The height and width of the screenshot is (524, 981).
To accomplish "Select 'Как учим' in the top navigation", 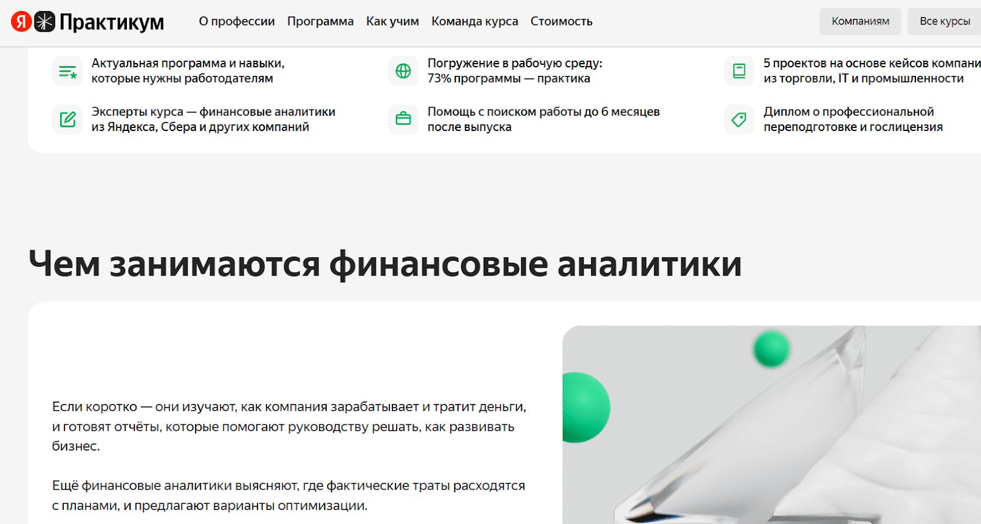I will click(x=392, y=21).
